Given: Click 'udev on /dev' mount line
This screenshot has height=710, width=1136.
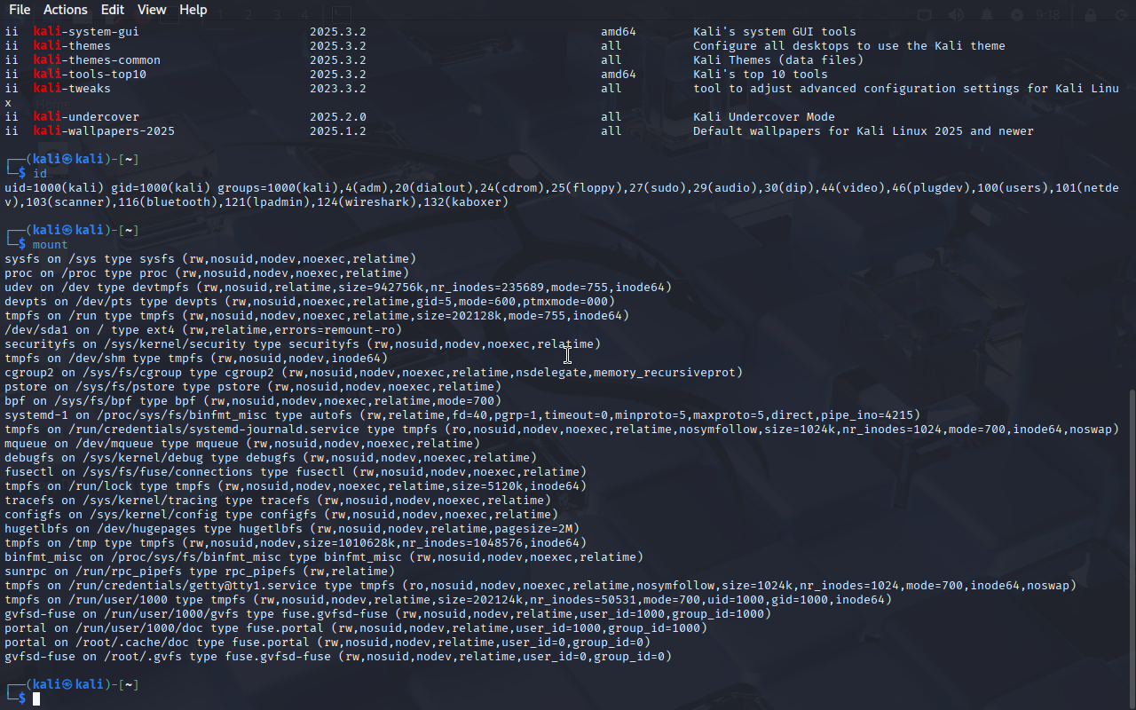Looking at the screenshot, I should coord(338,288).
